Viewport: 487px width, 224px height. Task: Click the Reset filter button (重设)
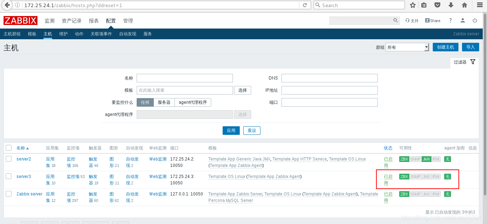(x=252, y=131)
